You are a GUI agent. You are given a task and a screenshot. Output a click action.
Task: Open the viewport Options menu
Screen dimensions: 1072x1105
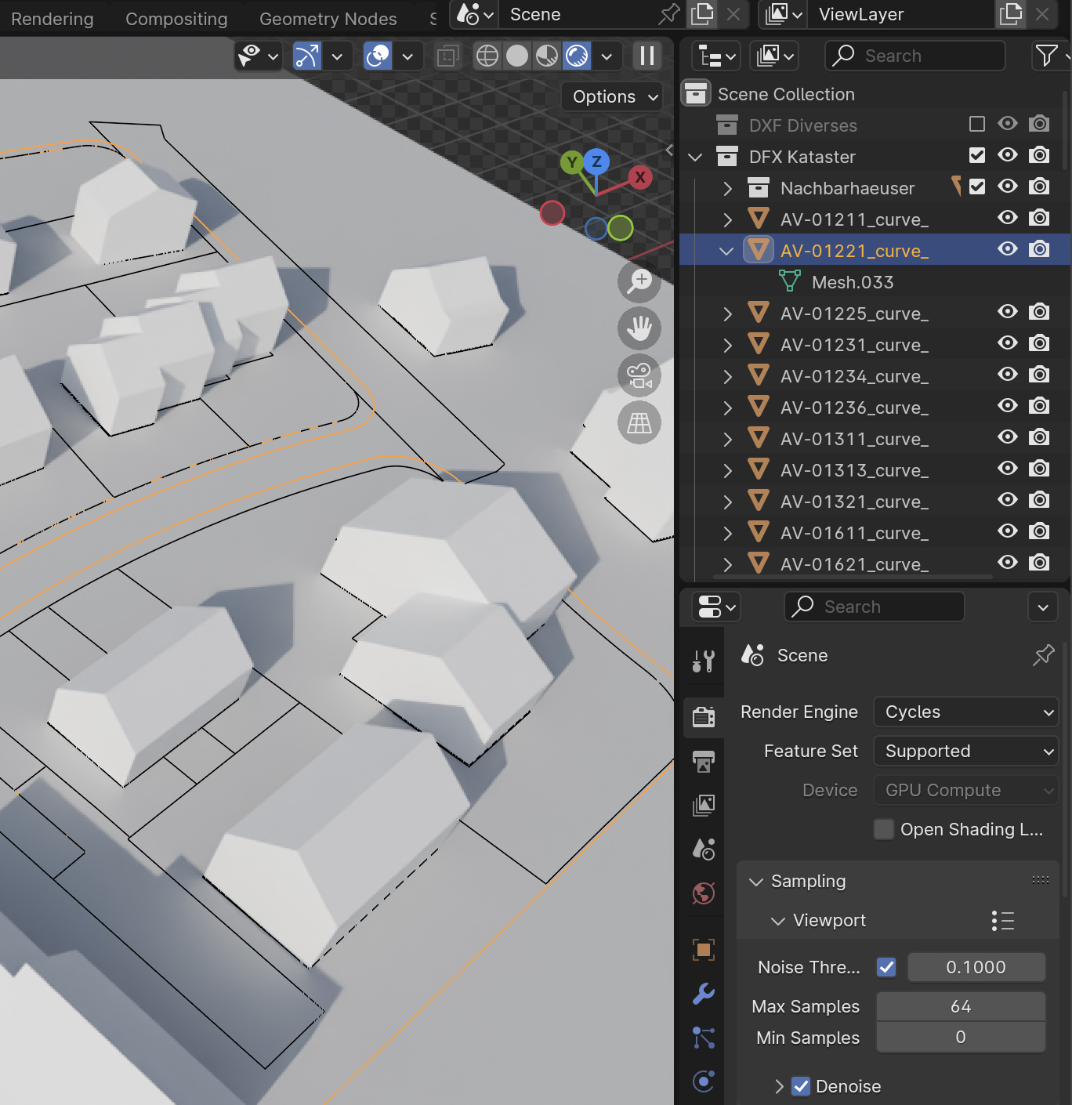612,96
